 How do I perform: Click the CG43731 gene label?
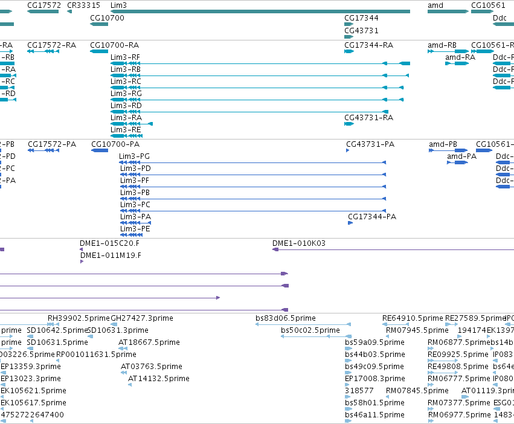[361, 30]
